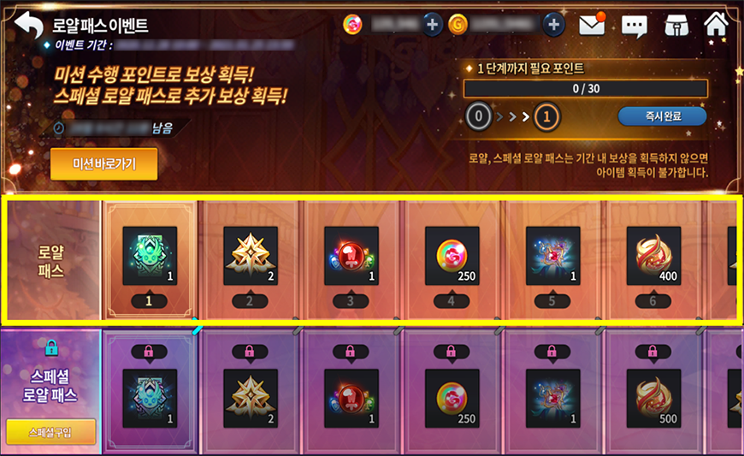
Task: Select Royal Pass level 4 reward of 250 gems
Action: [x=452, y=256]
